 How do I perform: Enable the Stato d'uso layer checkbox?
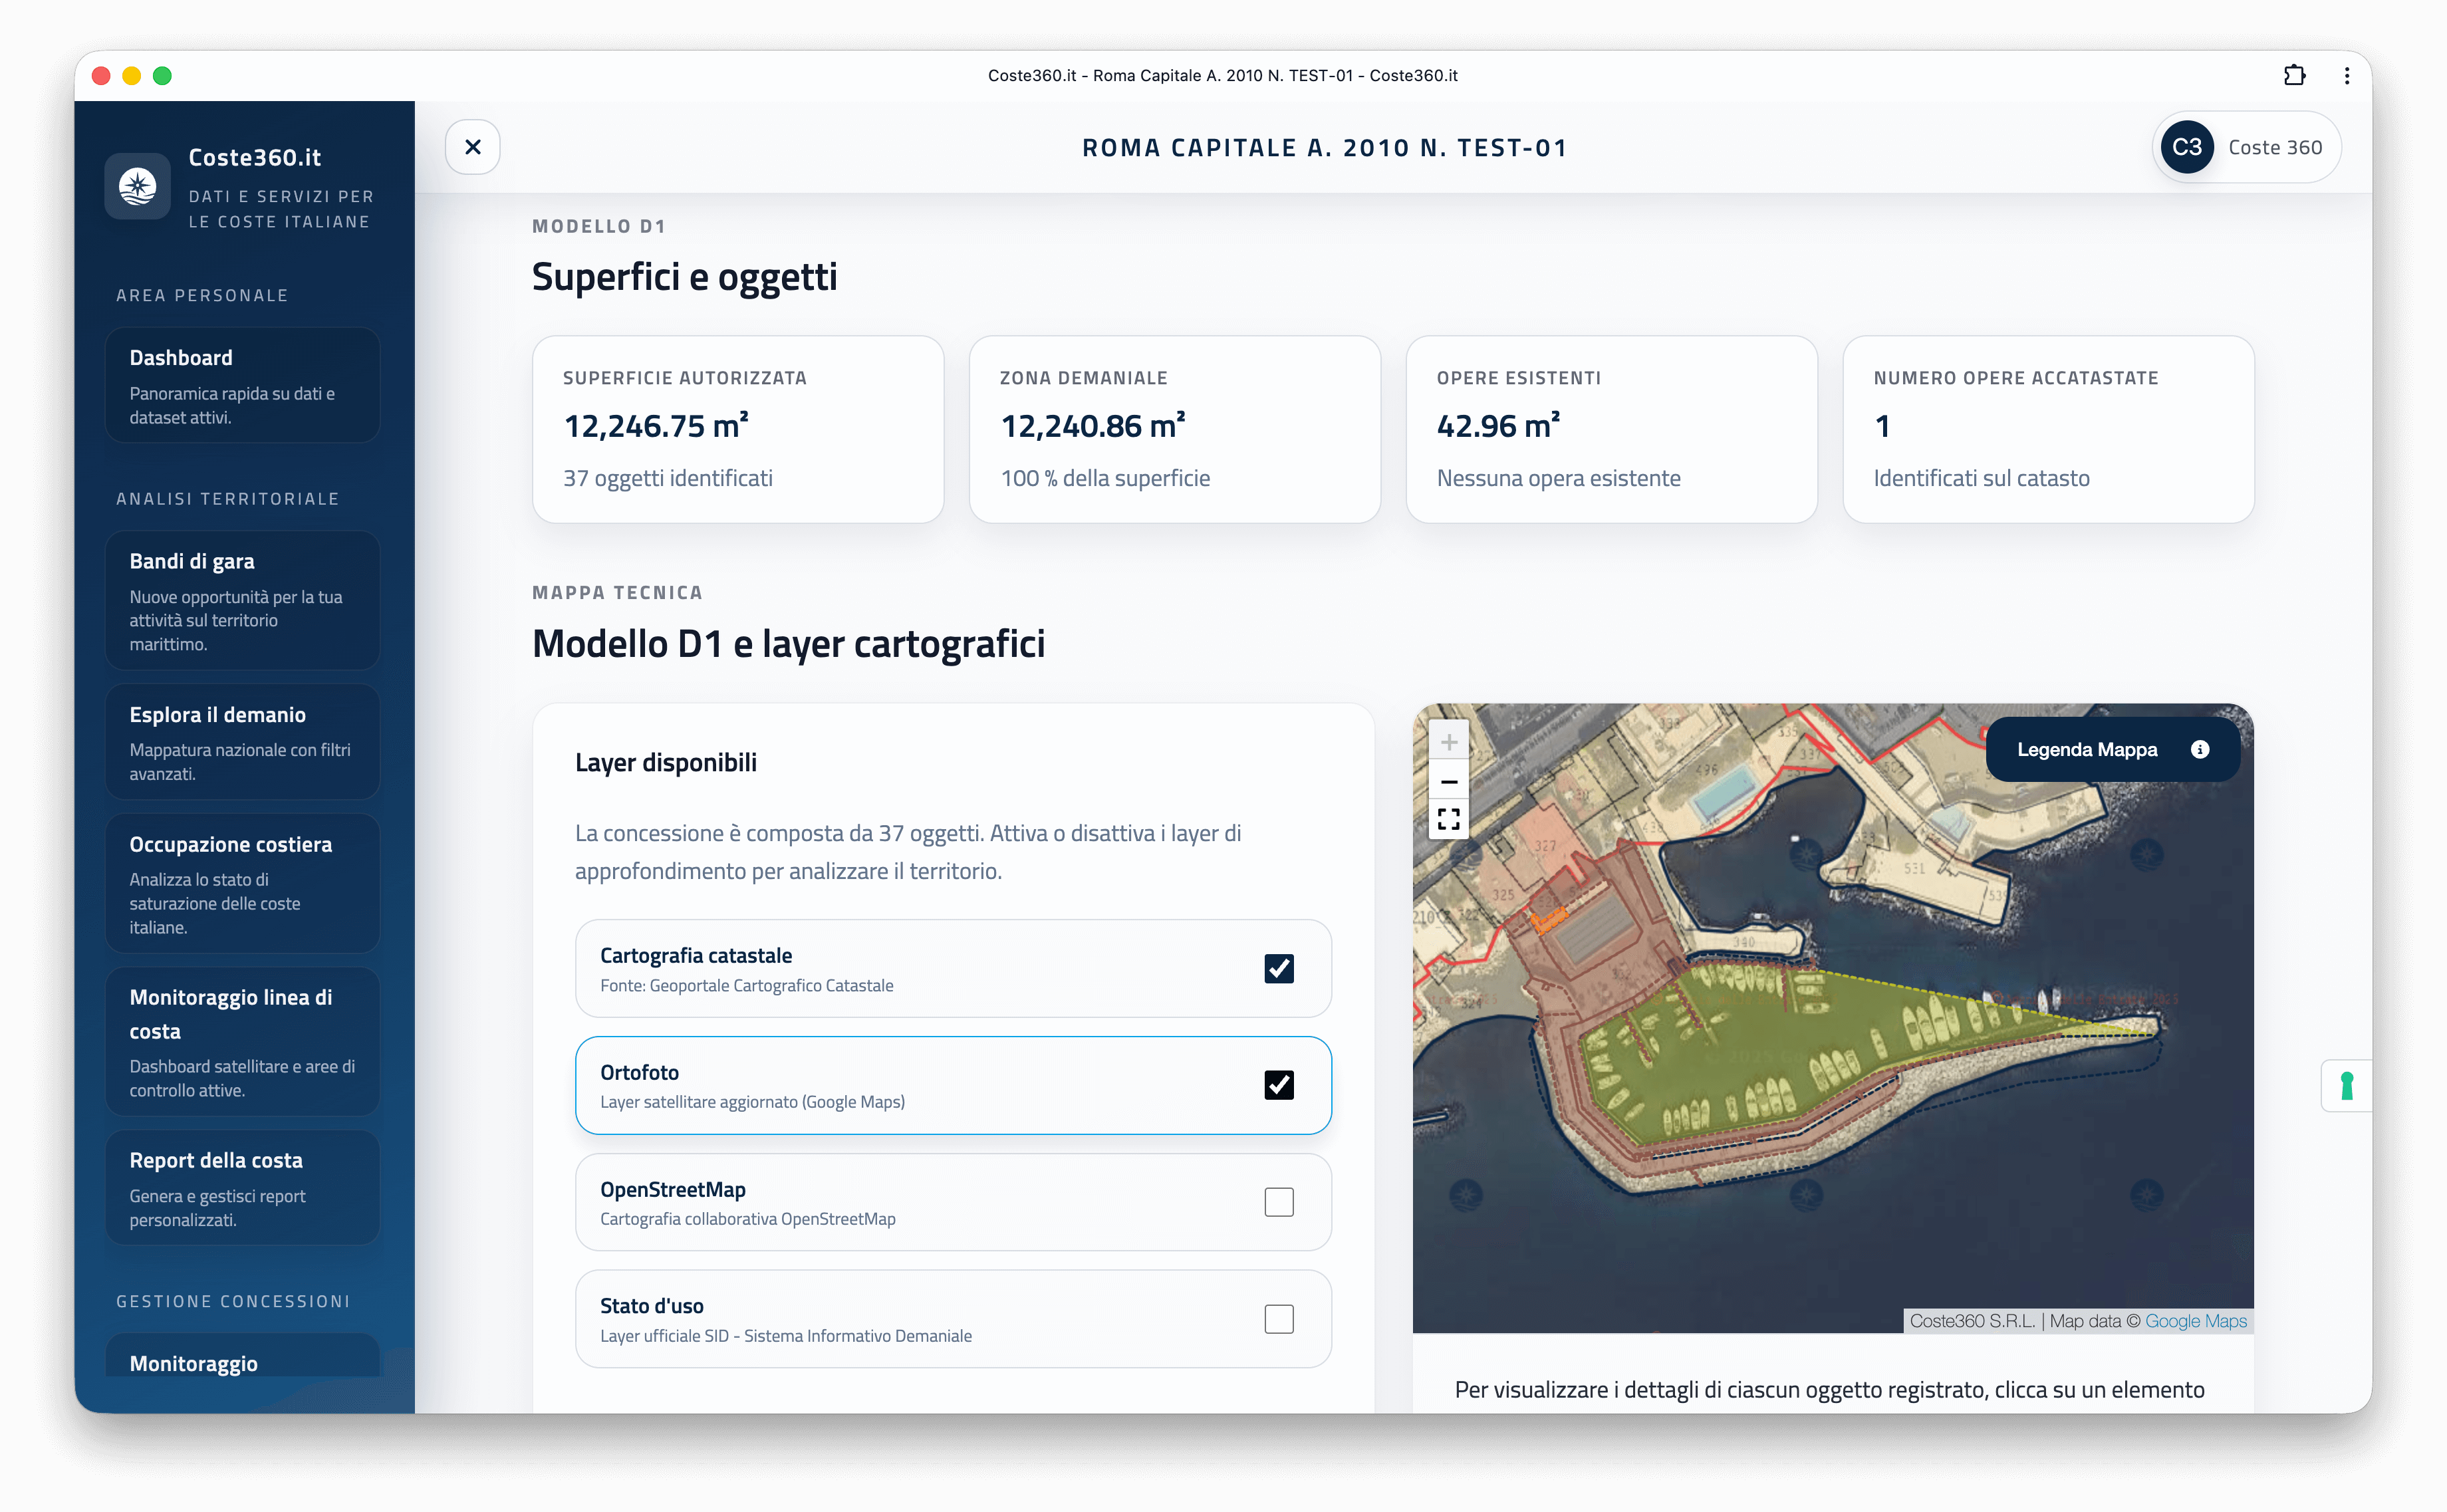(1278, 1318)
